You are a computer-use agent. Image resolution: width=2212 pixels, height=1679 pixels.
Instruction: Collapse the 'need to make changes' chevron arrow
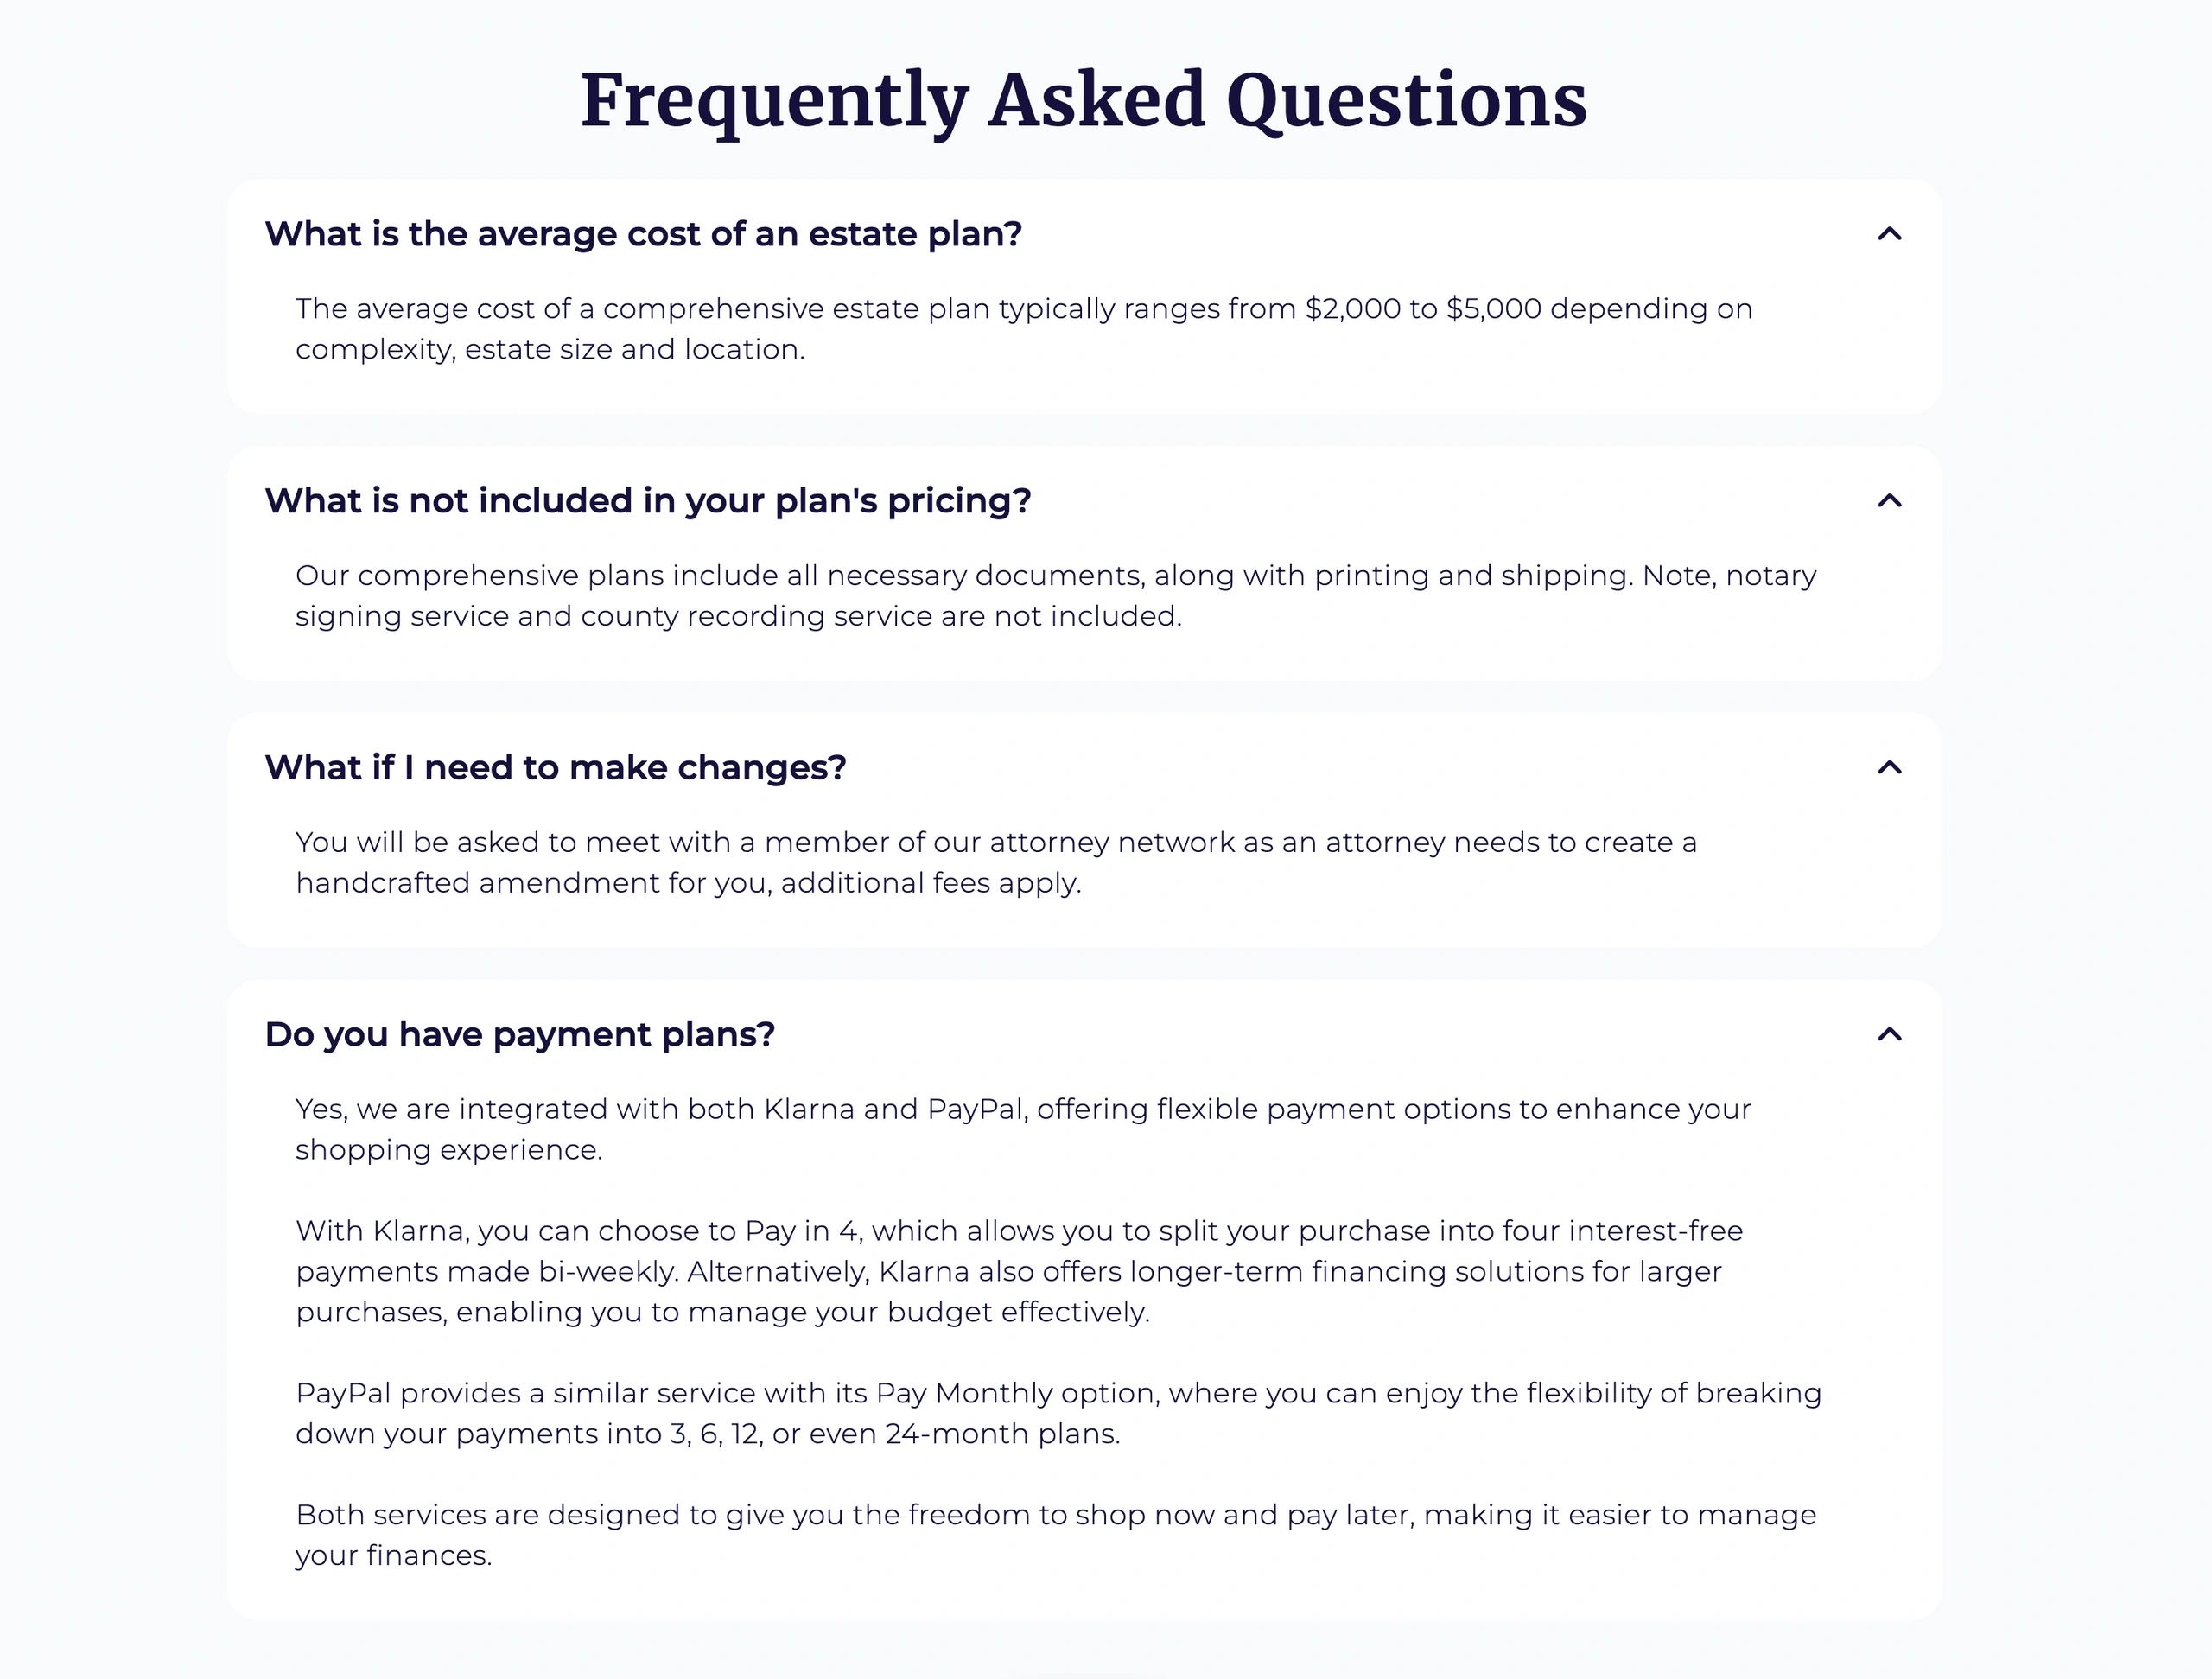point(1888,768)
